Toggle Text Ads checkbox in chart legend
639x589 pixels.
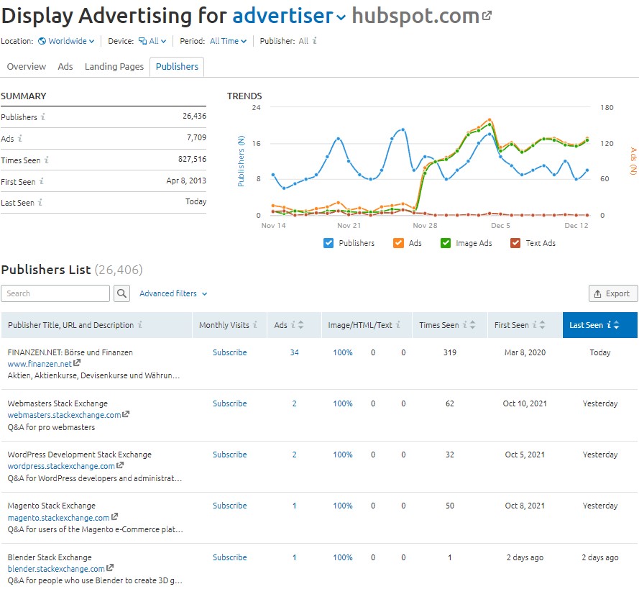click(x=515, y=243)
